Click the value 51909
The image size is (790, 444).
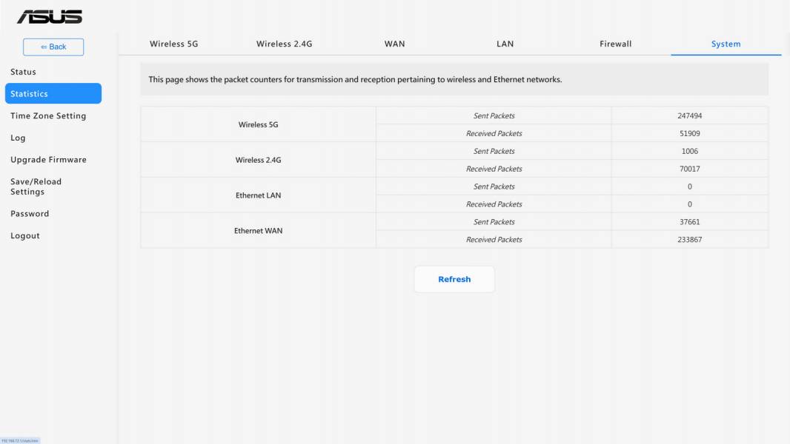[x=690, y=133]
